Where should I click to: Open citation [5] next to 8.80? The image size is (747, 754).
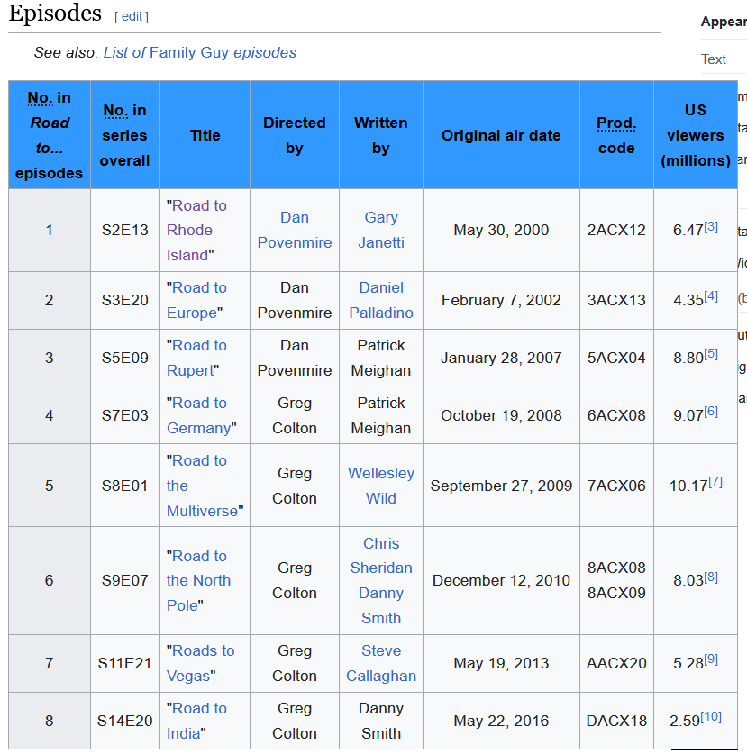(711, 354)
